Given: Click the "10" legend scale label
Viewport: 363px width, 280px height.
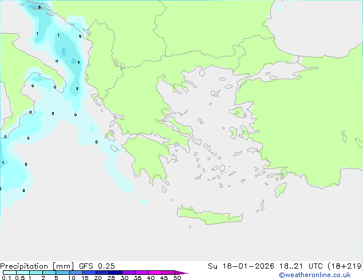Looking at the screenshot, I should 72,278.
